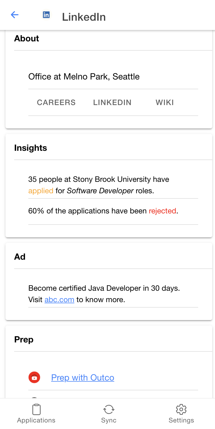Tap the LinkedIn page title
The height and width of the screenshot is (429, 215).
(x=84, y=17)
